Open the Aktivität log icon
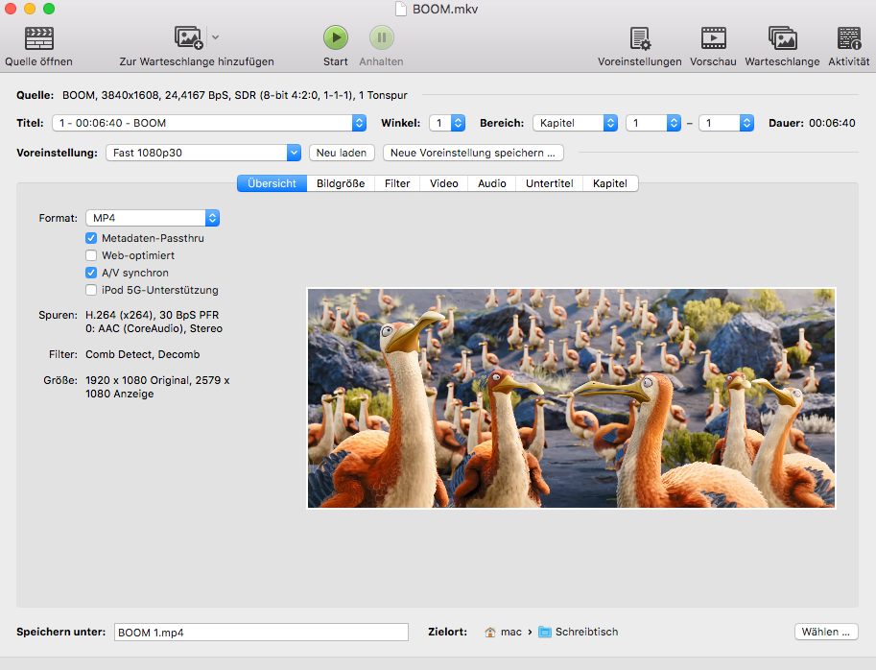876x670 pixels. [848, 36]
